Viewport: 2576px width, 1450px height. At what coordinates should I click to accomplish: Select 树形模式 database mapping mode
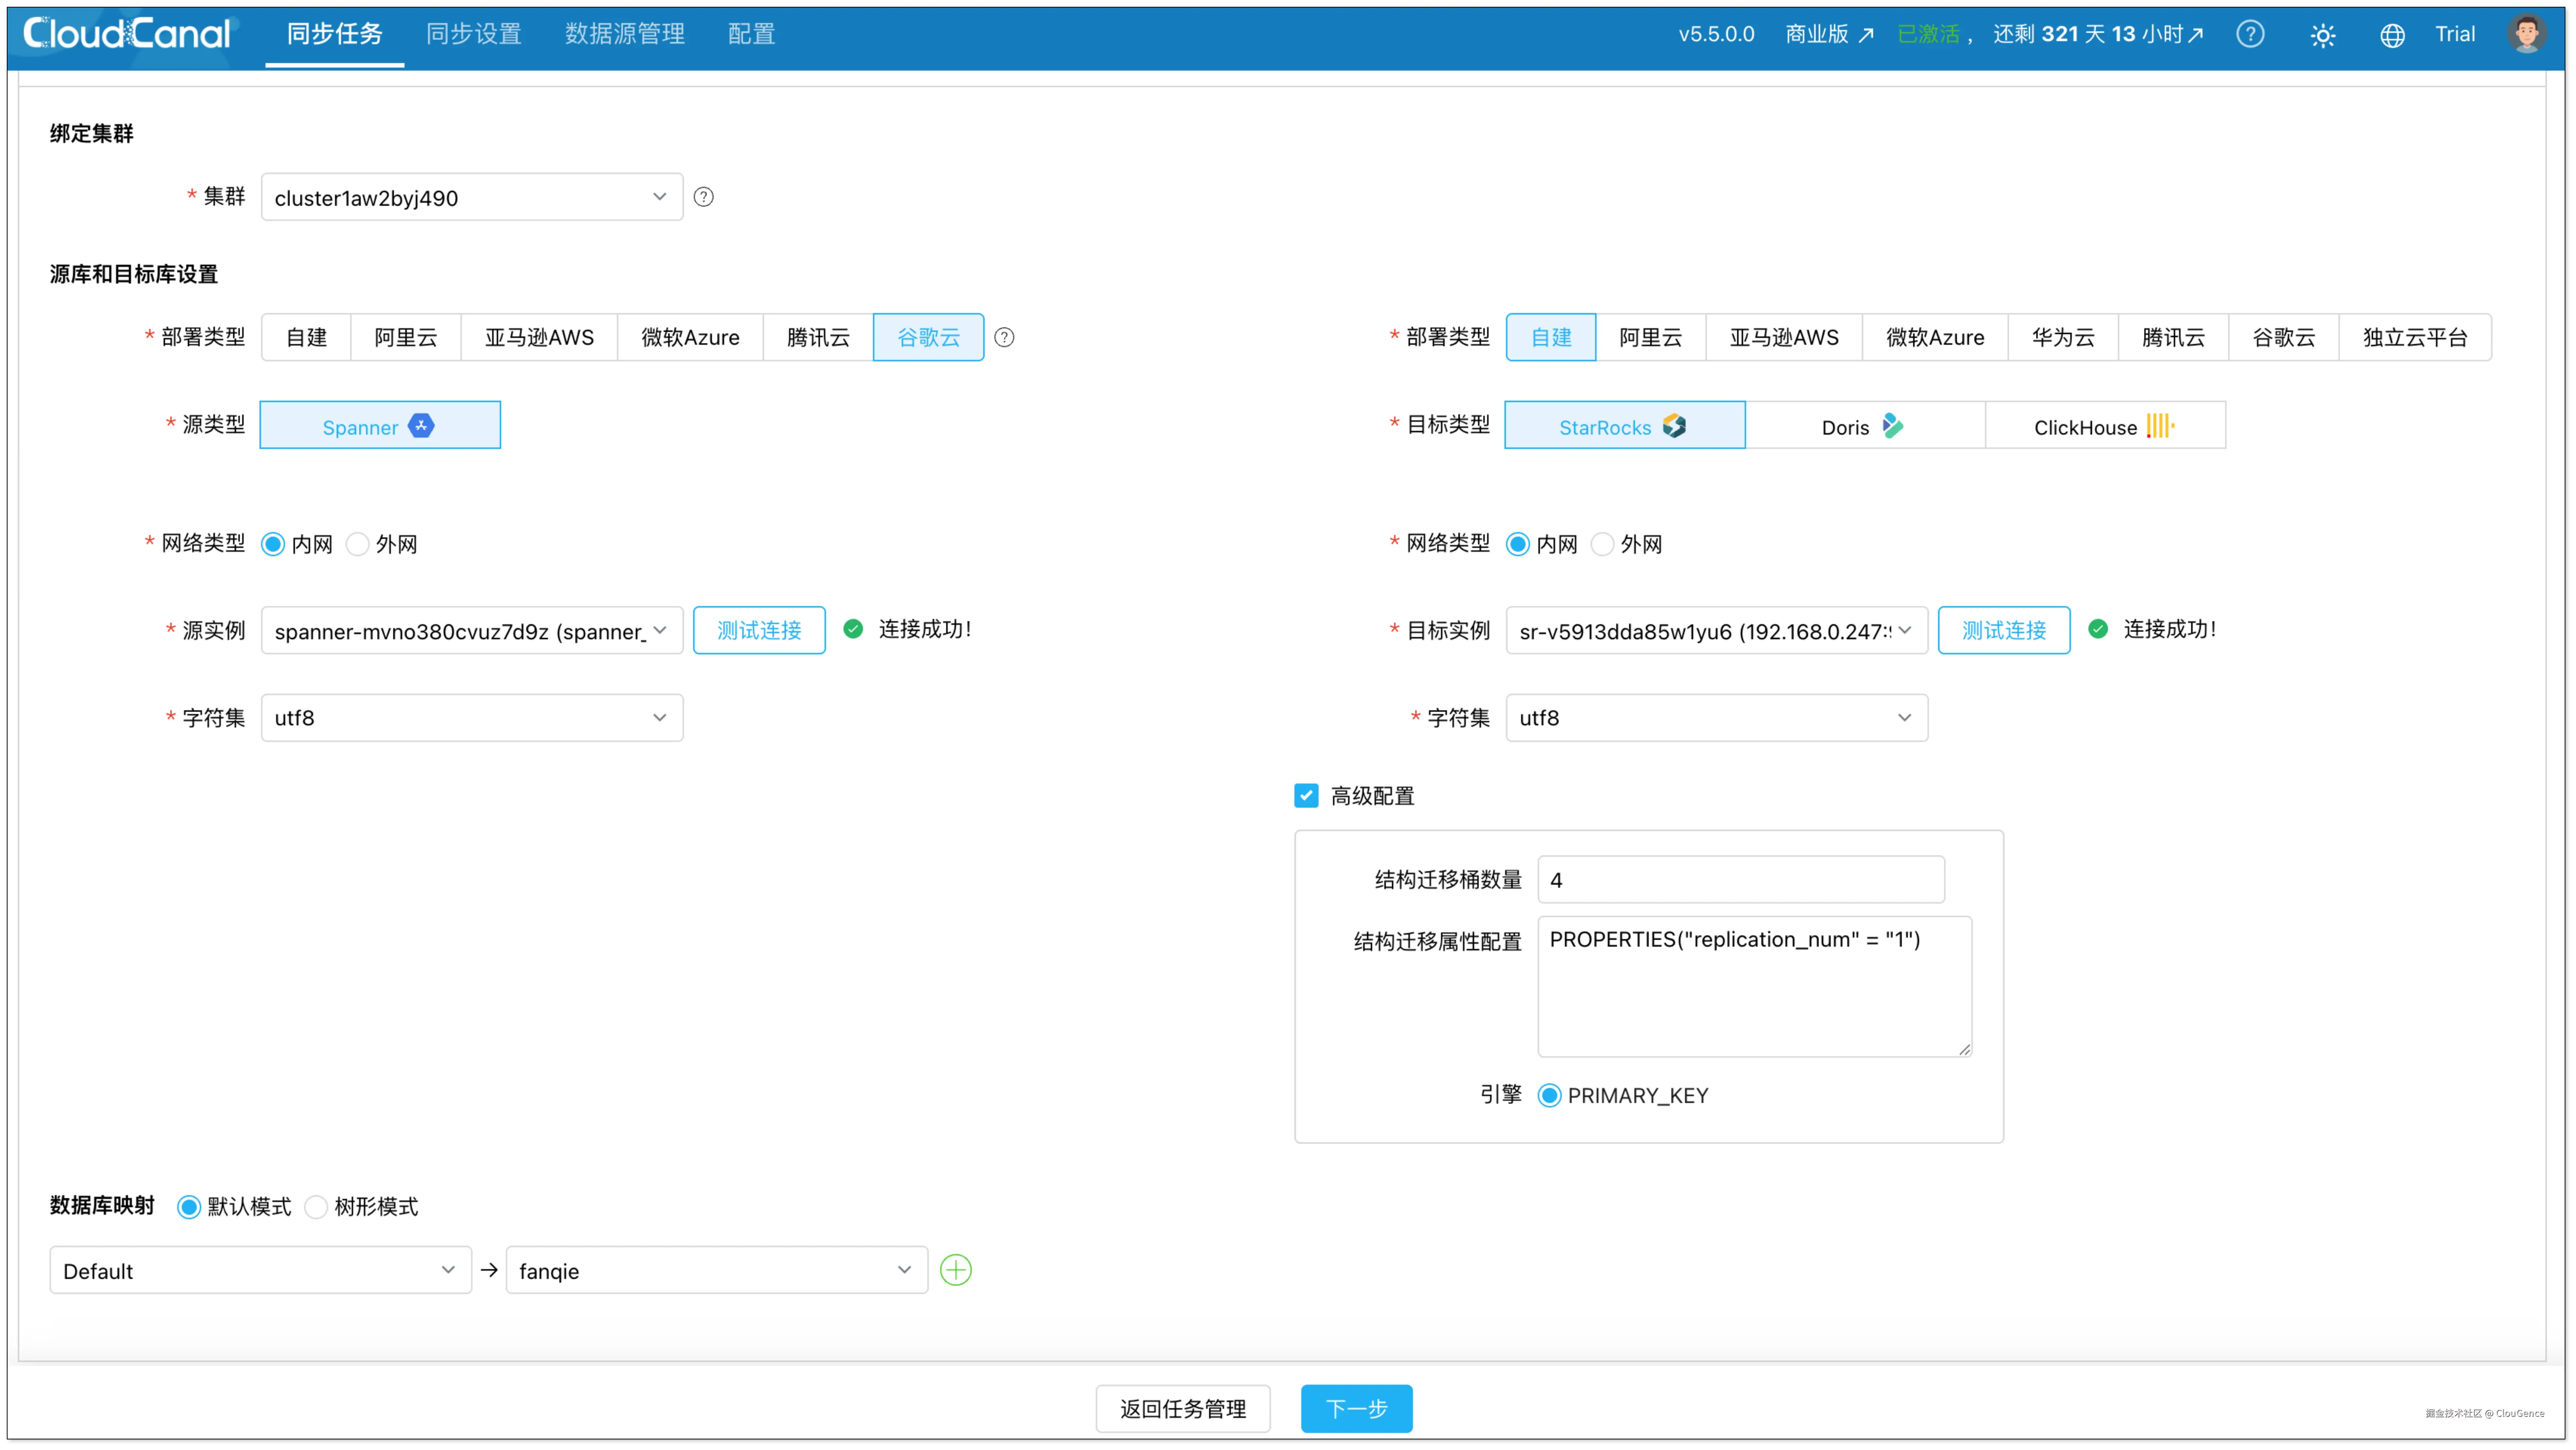316,1207
